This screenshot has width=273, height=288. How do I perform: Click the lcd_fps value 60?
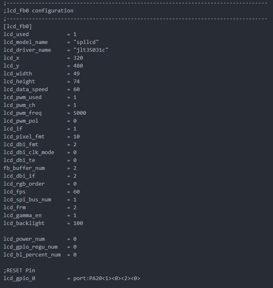[77, 192]
